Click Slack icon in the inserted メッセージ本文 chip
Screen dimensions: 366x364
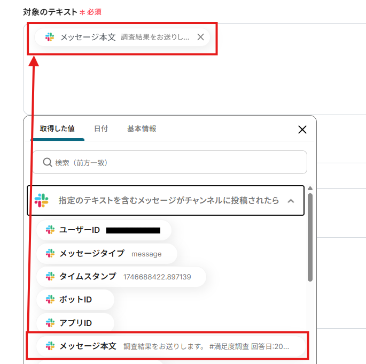click(50, 37)
